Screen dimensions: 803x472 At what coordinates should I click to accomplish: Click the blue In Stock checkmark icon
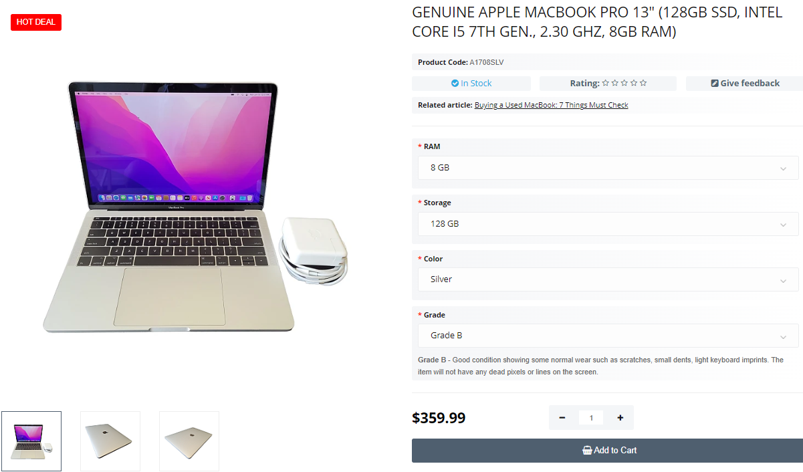click(x=455, y=84)
